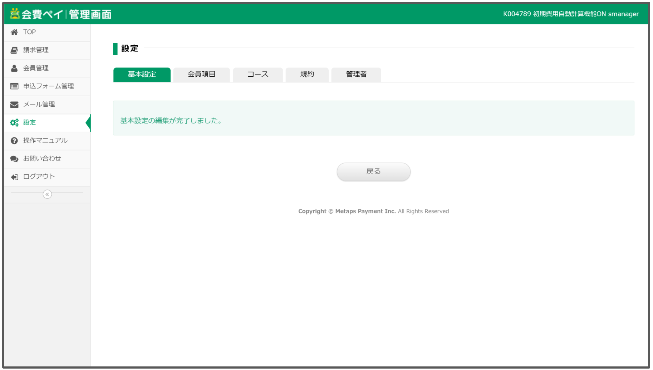Screen dimensions: 653x370
Task: Open メール管理 using the envelope icon
Action: [x=14, y=104]
